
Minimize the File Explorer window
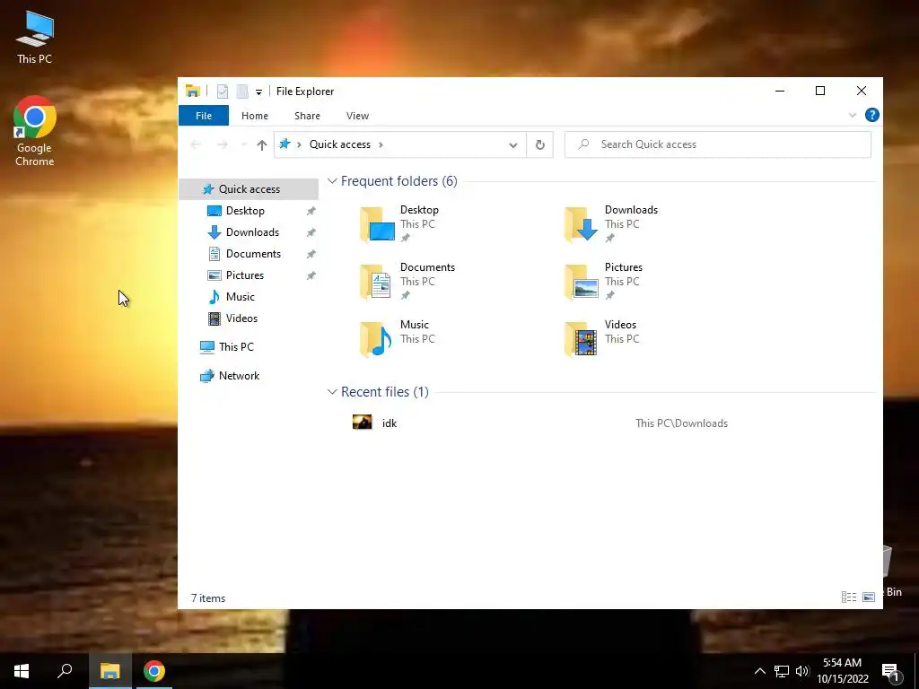(x=780, y=91)
